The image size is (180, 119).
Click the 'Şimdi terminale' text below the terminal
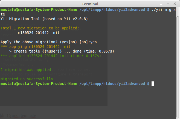click(22, 115)
